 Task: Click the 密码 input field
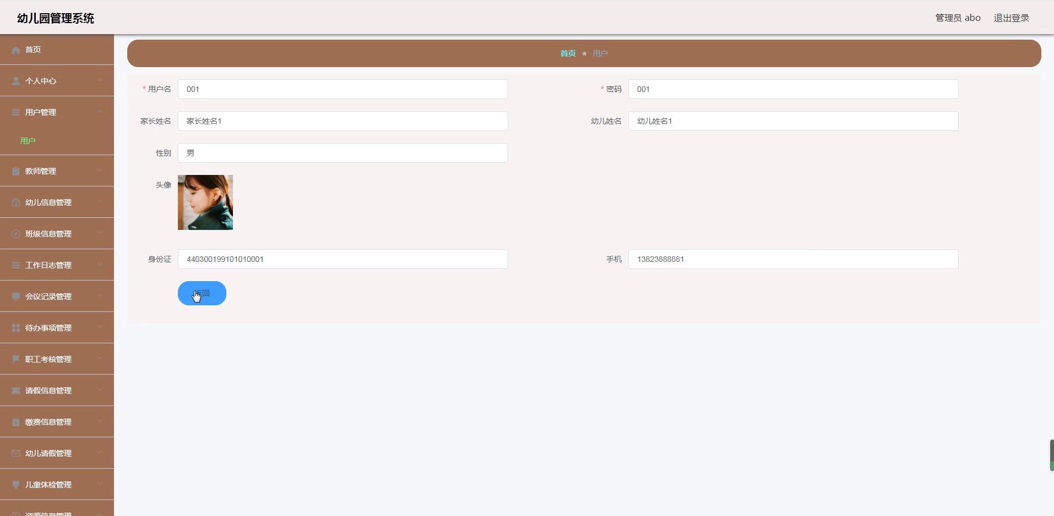793,89
